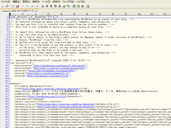Viewport: 171px width, 128px height.
Task: Click Find Previous binoculars with up arrow
Action: [x=51, y=6]
